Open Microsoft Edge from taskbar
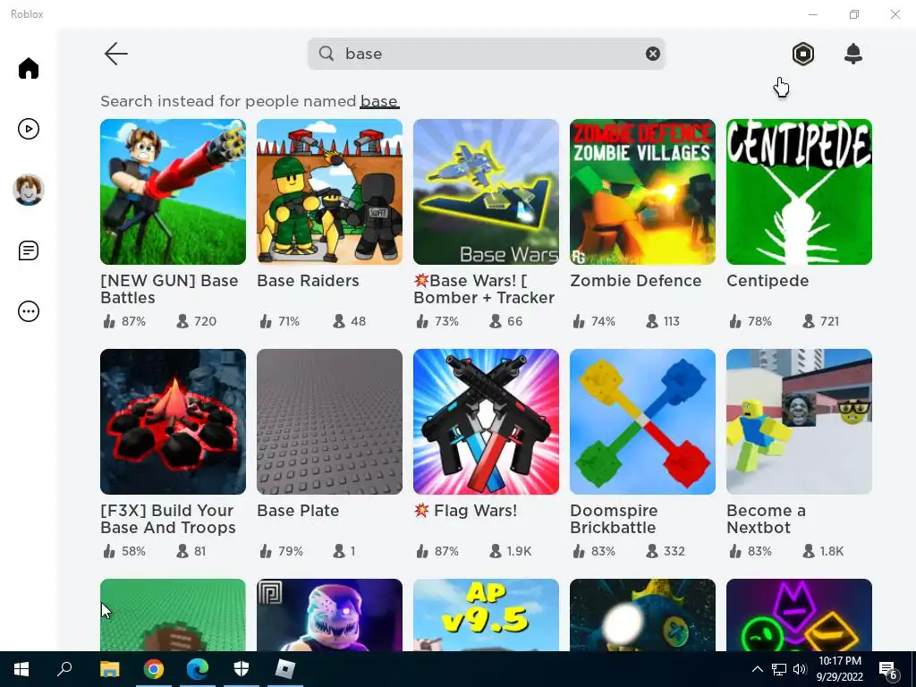 [198, 669]
